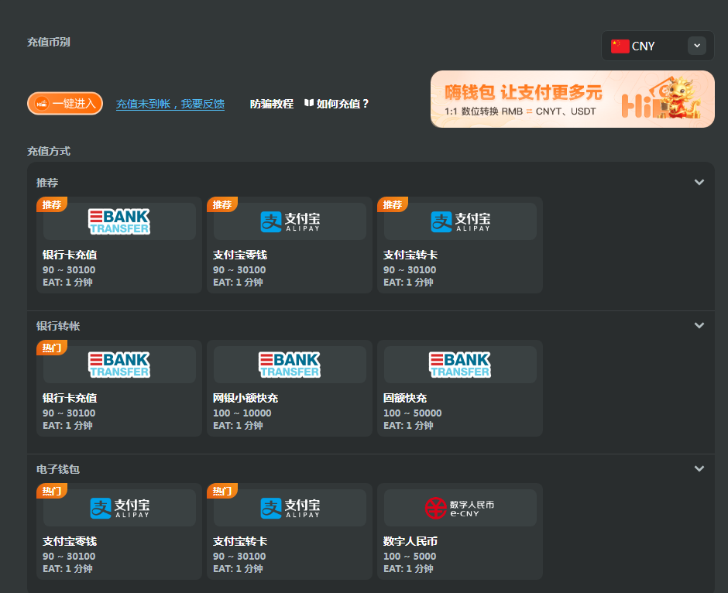Select the Alipay 支付宝零钱 logo in 推荐 section
The image size is (728, 593).
point(290,221)
